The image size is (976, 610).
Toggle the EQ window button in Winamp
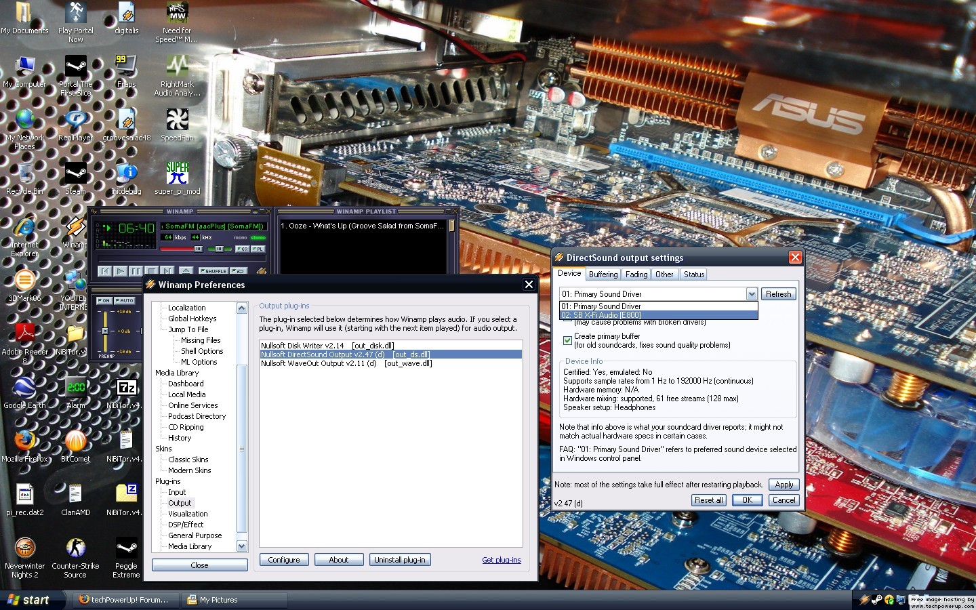[242, 249]
